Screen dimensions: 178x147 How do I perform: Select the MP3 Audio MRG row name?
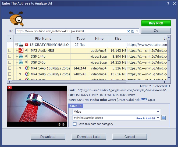[42, 50]
